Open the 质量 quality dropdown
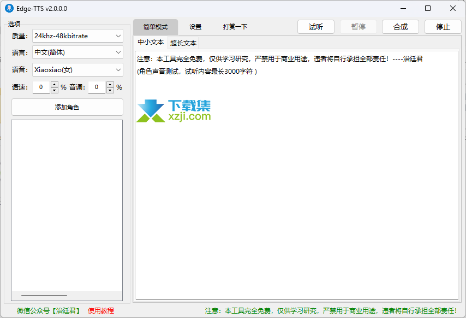 coord(77,36)
